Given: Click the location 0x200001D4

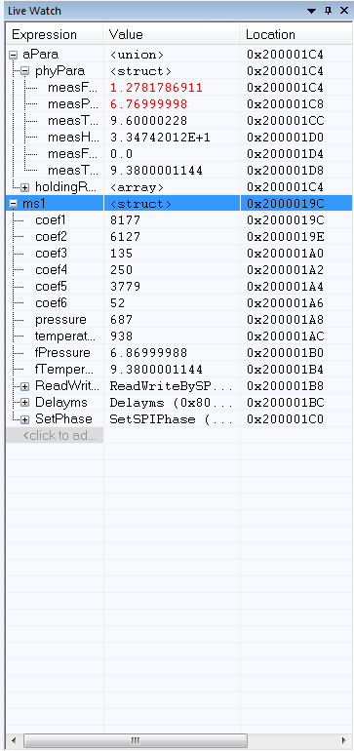Looking at the screenshot, I should [x=285, y=154].
